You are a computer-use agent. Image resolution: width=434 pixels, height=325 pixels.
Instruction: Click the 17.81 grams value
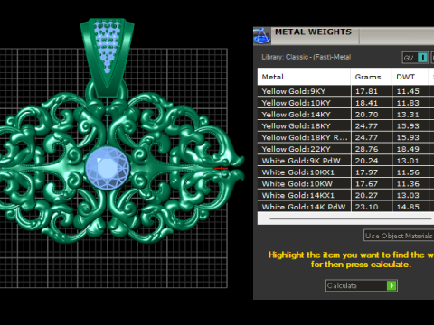tap(366, 91)
